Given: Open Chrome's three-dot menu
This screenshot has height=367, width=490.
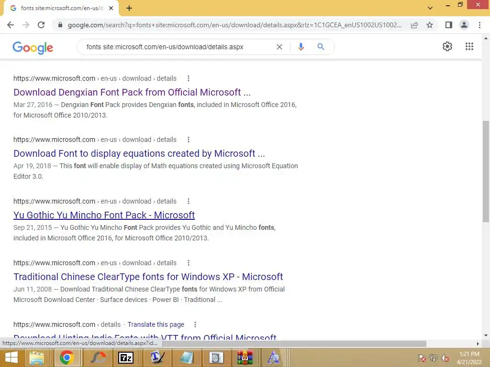Looking at the screenshot, I should pyautogui.click(x=479, y=25).
